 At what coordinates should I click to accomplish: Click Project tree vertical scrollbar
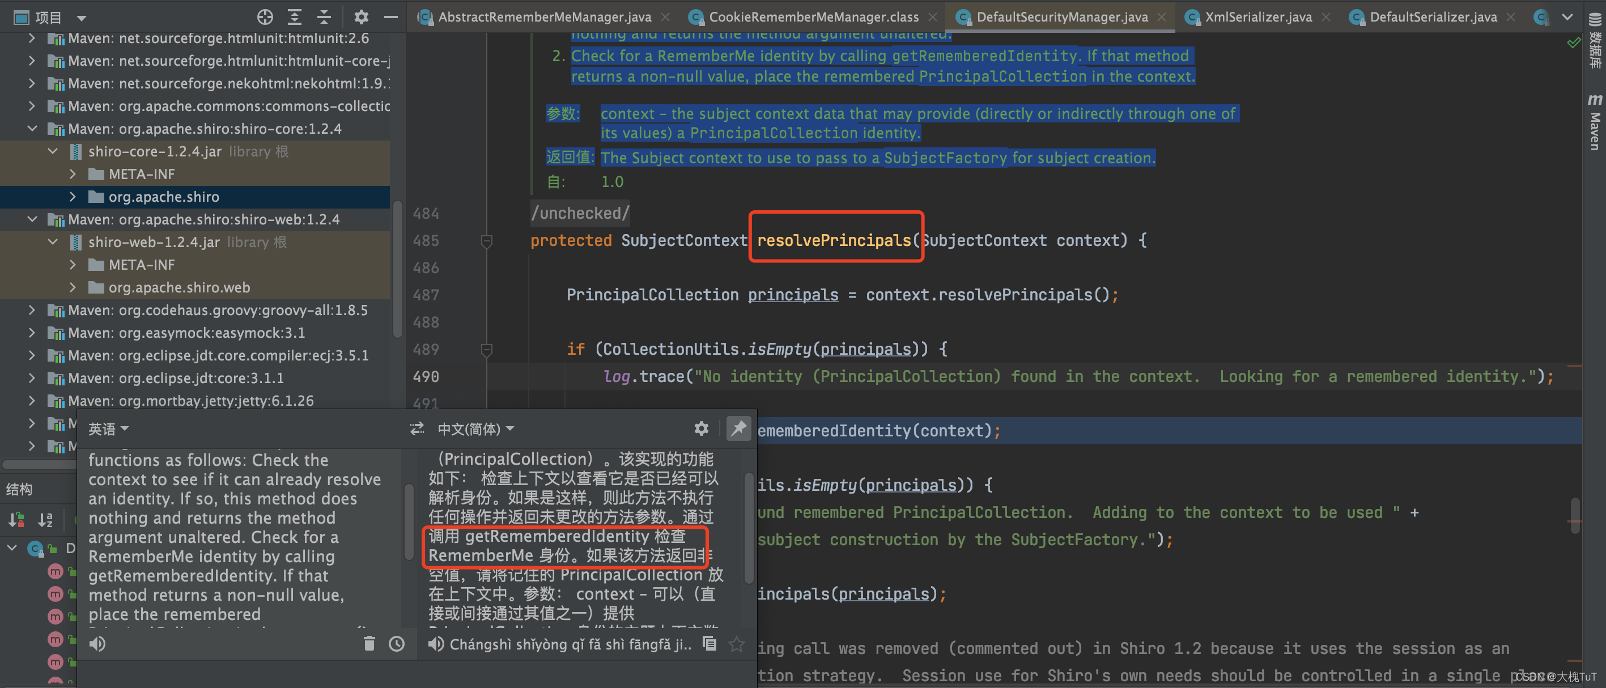pos(397,269)
